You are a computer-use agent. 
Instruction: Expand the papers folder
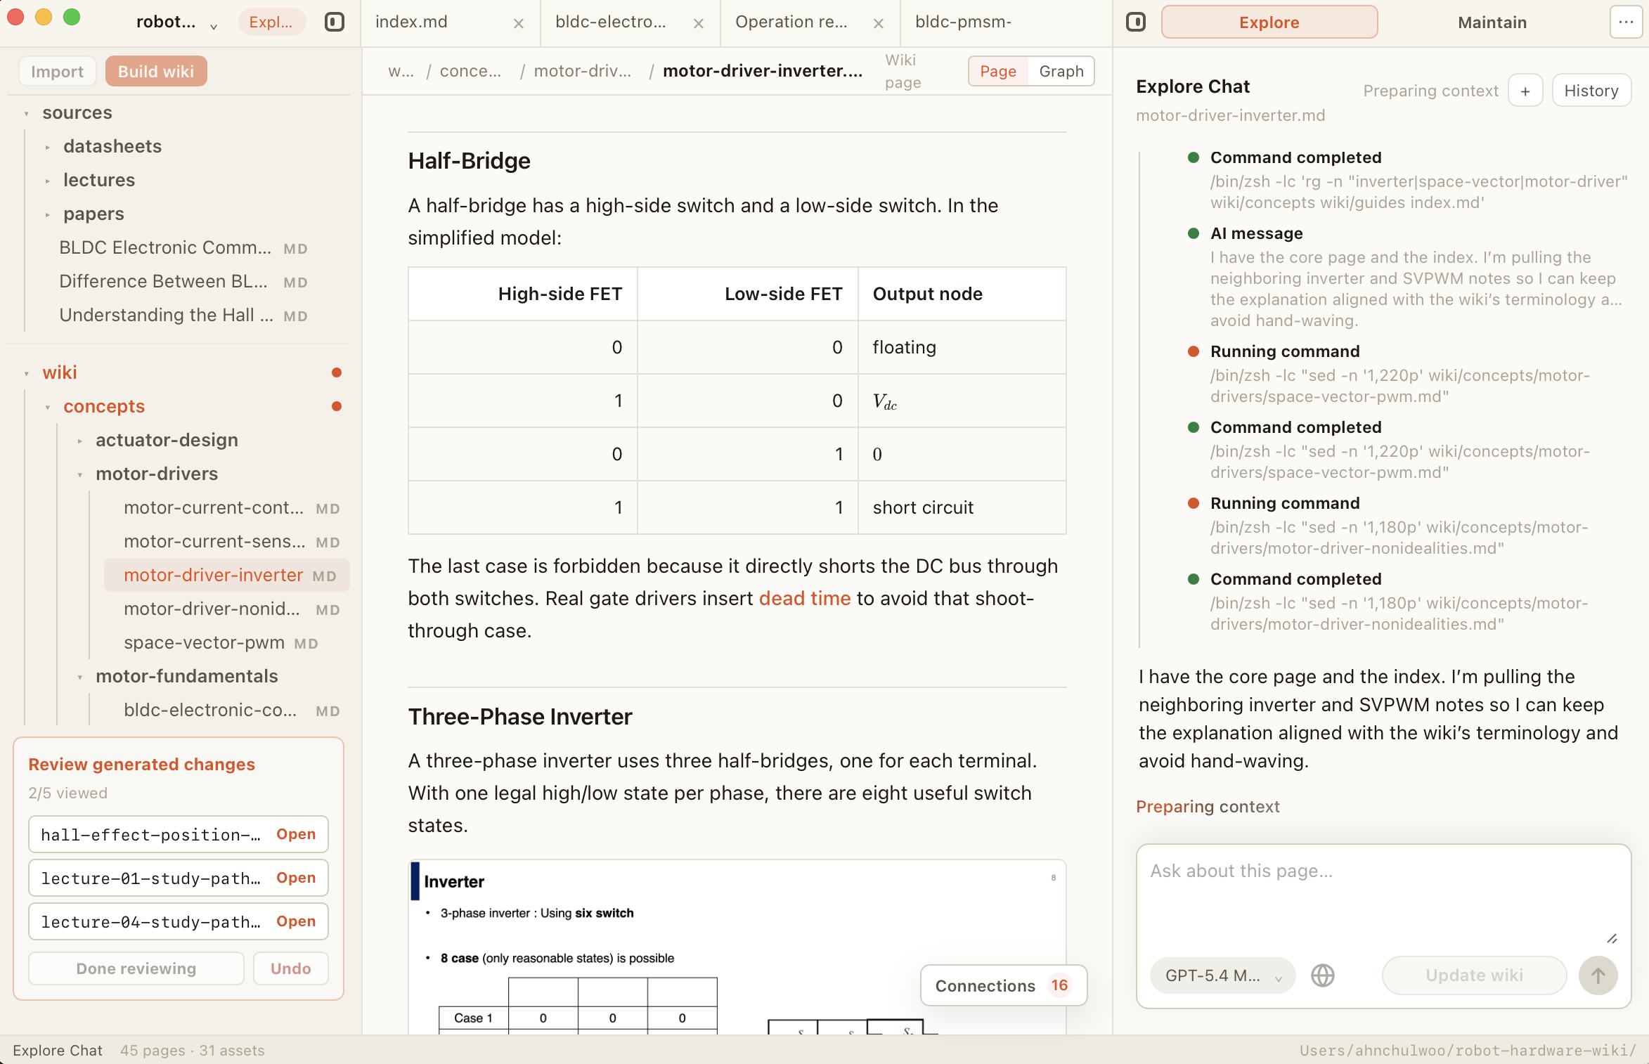(x=48, y=214)
